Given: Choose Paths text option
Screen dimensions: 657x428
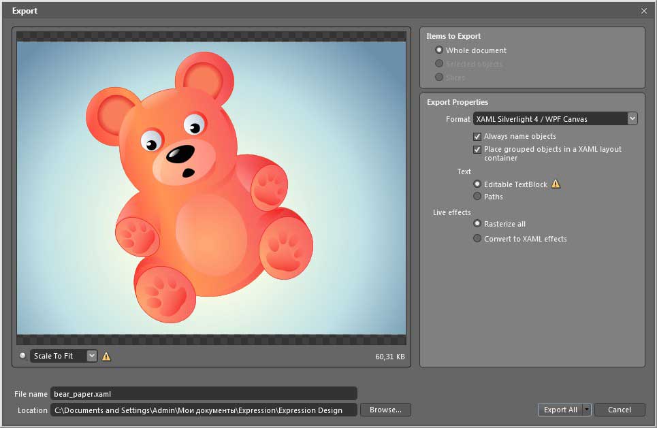Looking at the screenshot, I should (x=477, y=196).
